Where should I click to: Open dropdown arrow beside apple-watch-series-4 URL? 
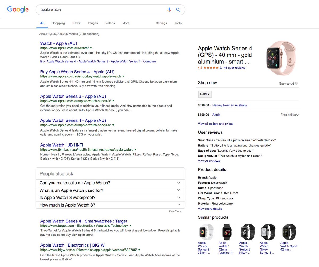113,125
